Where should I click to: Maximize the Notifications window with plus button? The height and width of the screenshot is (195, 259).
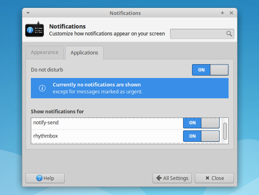[x=222, y=13]
